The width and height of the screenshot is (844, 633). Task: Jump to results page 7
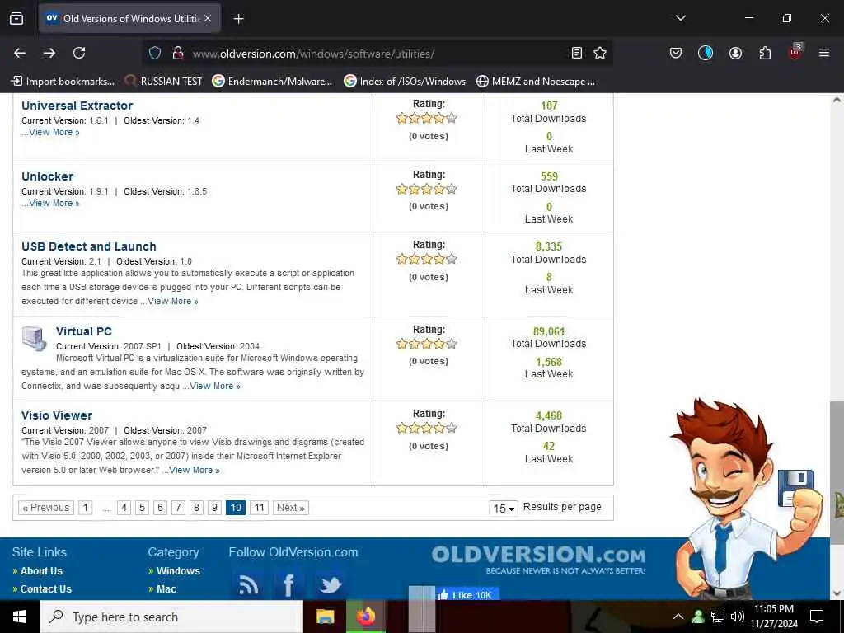178,508
